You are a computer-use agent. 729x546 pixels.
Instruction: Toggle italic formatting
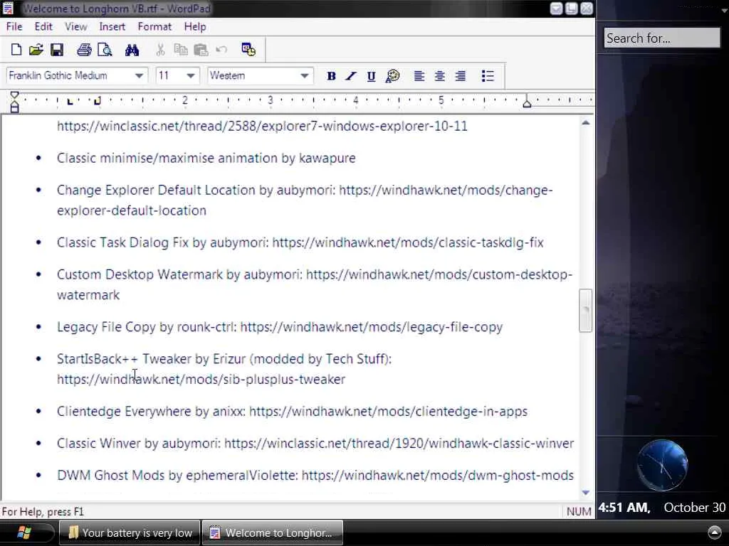pyautogui.click(x=351, y=76)
